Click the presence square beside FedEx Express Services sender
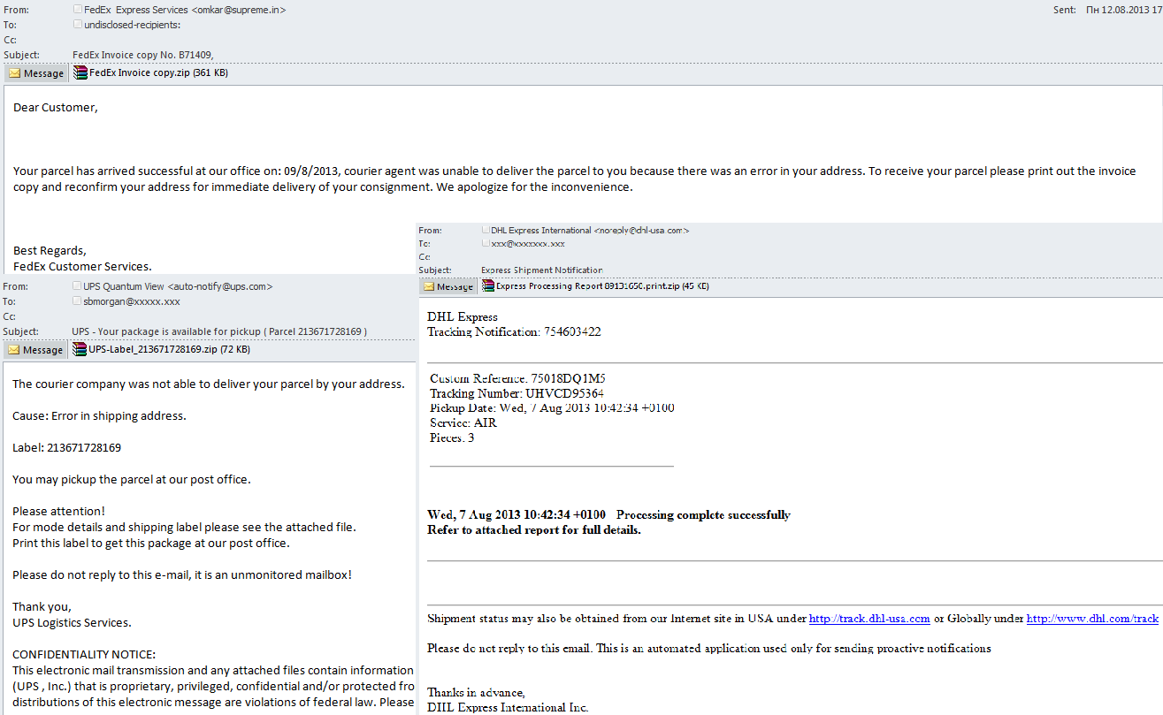1163x715 pixels. pyautogui.click(x=79, y=10)
